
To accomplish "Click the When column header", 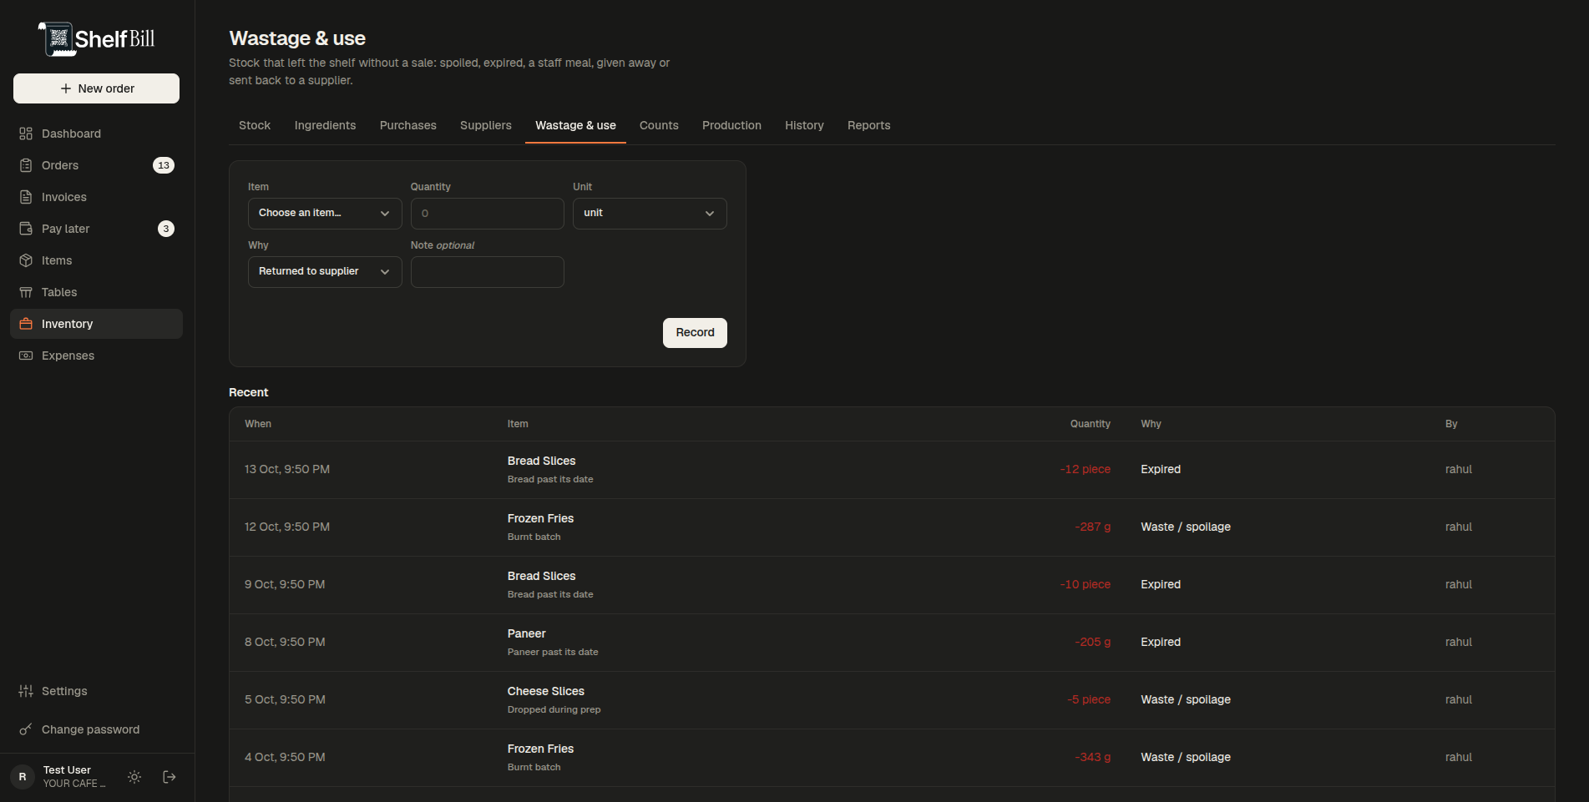I will (258, 424).
